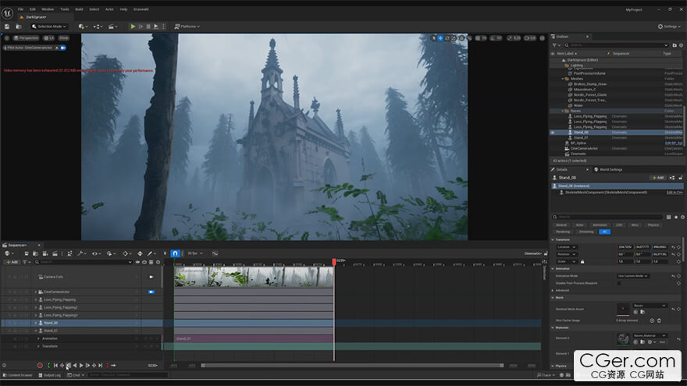
Task: Switch to the World Settings tab
Action: (x=609, y=169)
